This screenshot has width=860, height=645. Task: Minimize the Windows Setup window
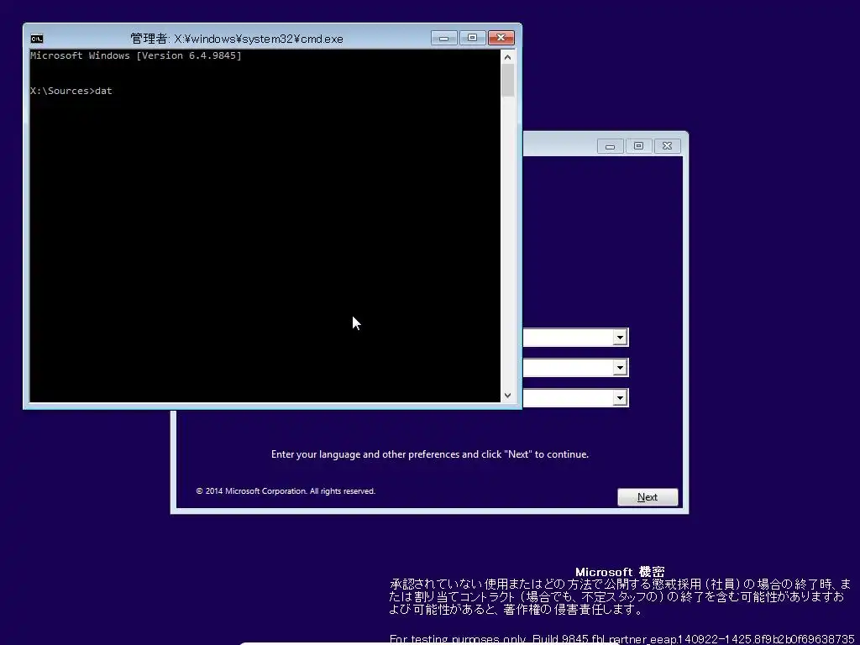[610, 146]
